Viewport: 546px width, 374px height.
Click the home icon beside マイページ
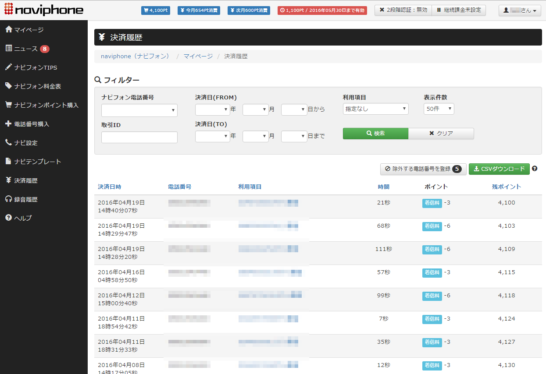(8, 30)
